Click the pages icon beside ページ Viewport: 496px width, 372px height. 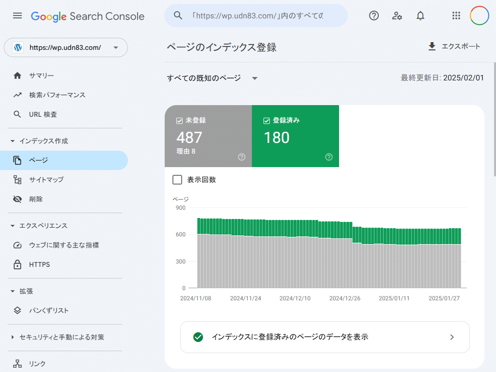point(17,160)
